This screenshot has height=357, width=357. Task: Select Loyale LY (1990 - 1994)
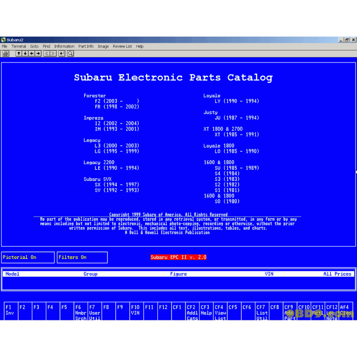(237, 101)
